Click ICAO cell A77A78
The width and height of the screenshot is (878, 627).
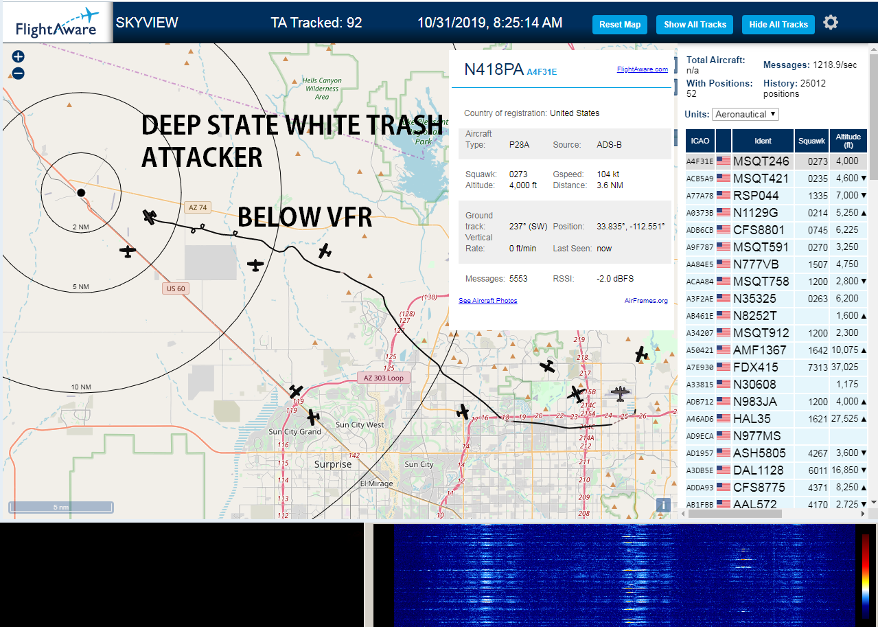coord(700,196)
